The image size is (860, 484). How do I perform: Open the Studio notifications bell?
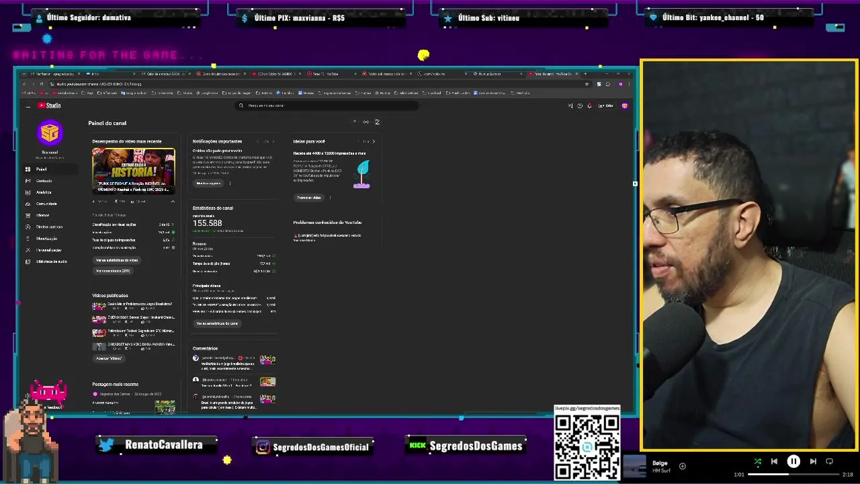click(x=589, y=106)
